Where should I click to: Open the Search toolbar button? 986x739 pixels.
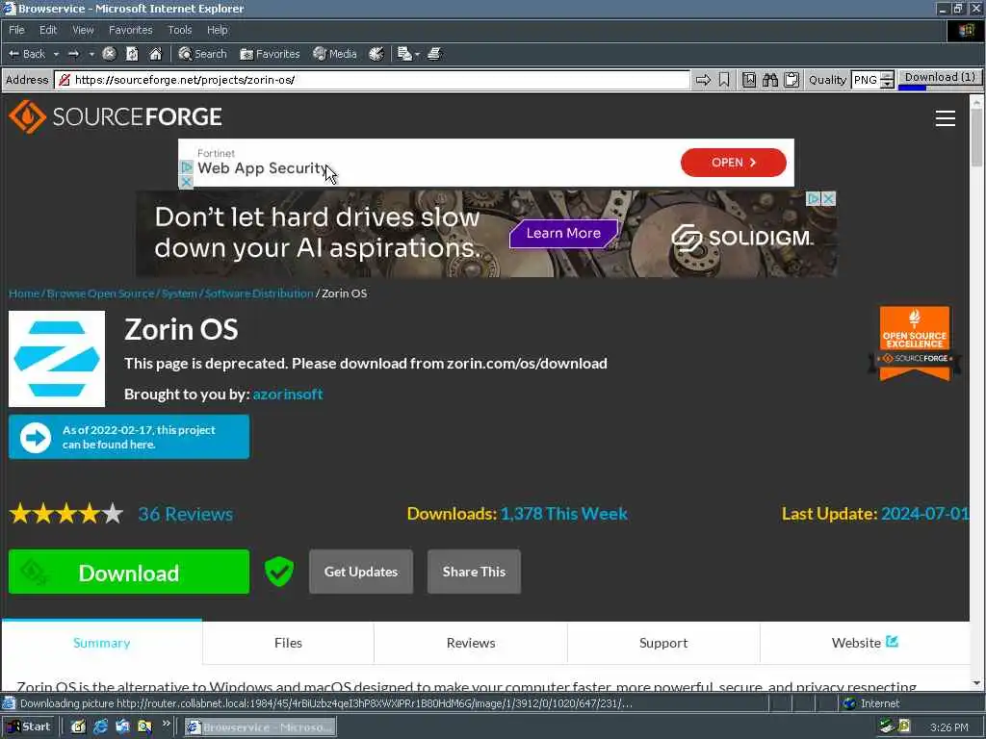[x=202, y=54]
